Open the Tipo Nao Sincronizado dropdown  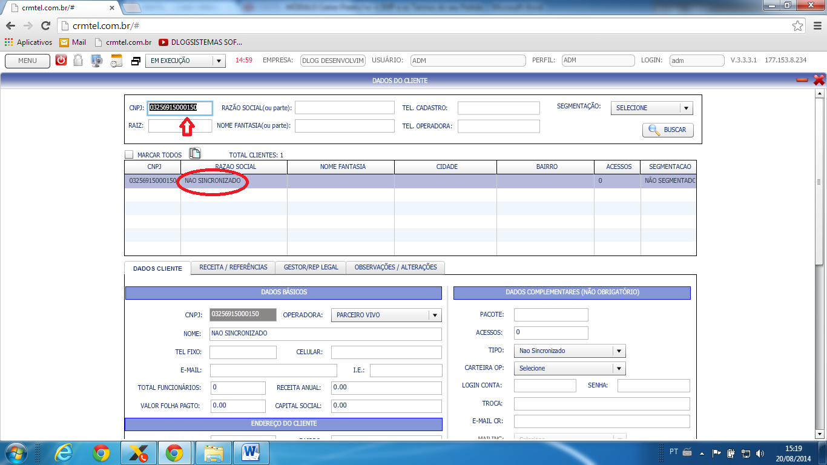click(570, 351)
